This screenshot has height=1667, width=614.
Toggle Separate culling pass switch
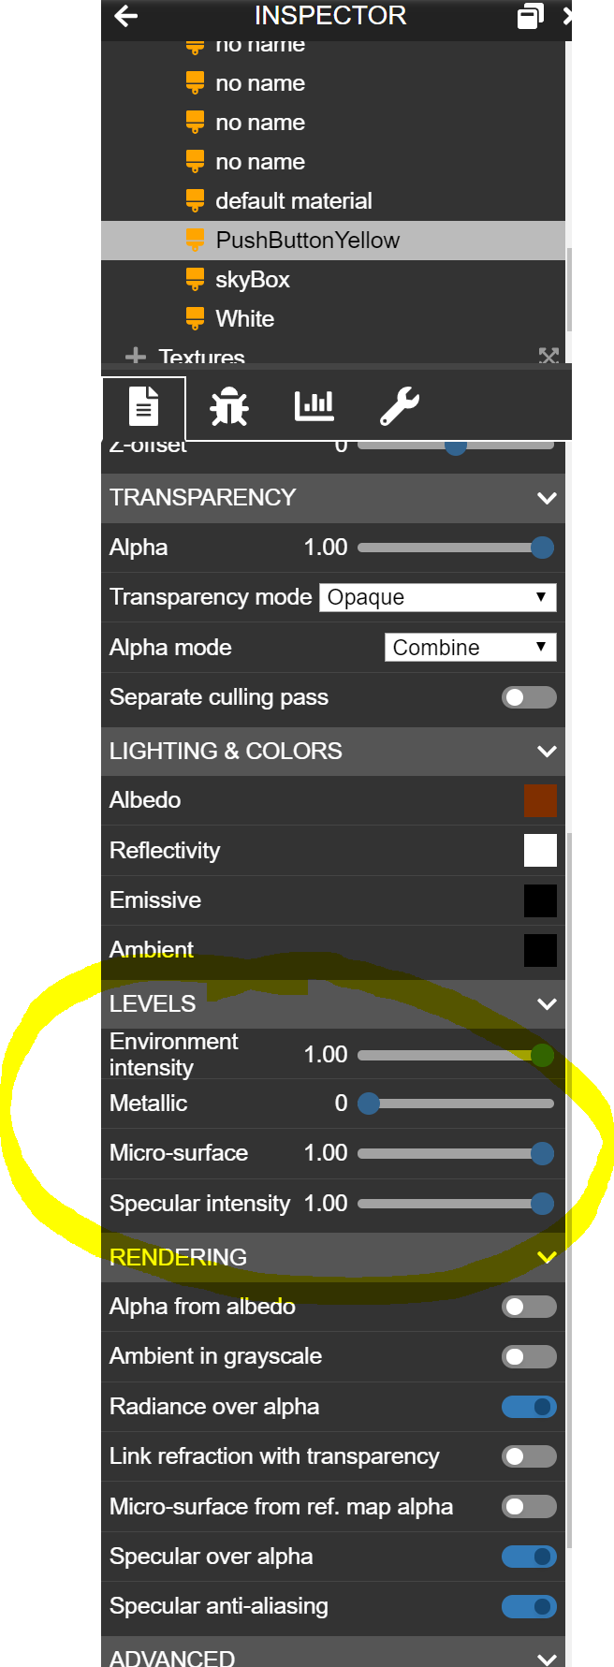tap(529, 697)
